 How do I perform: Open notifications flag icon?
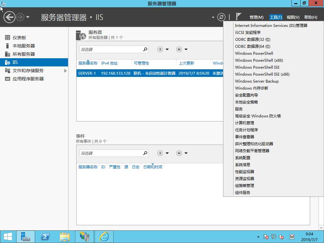click(238, 17)
